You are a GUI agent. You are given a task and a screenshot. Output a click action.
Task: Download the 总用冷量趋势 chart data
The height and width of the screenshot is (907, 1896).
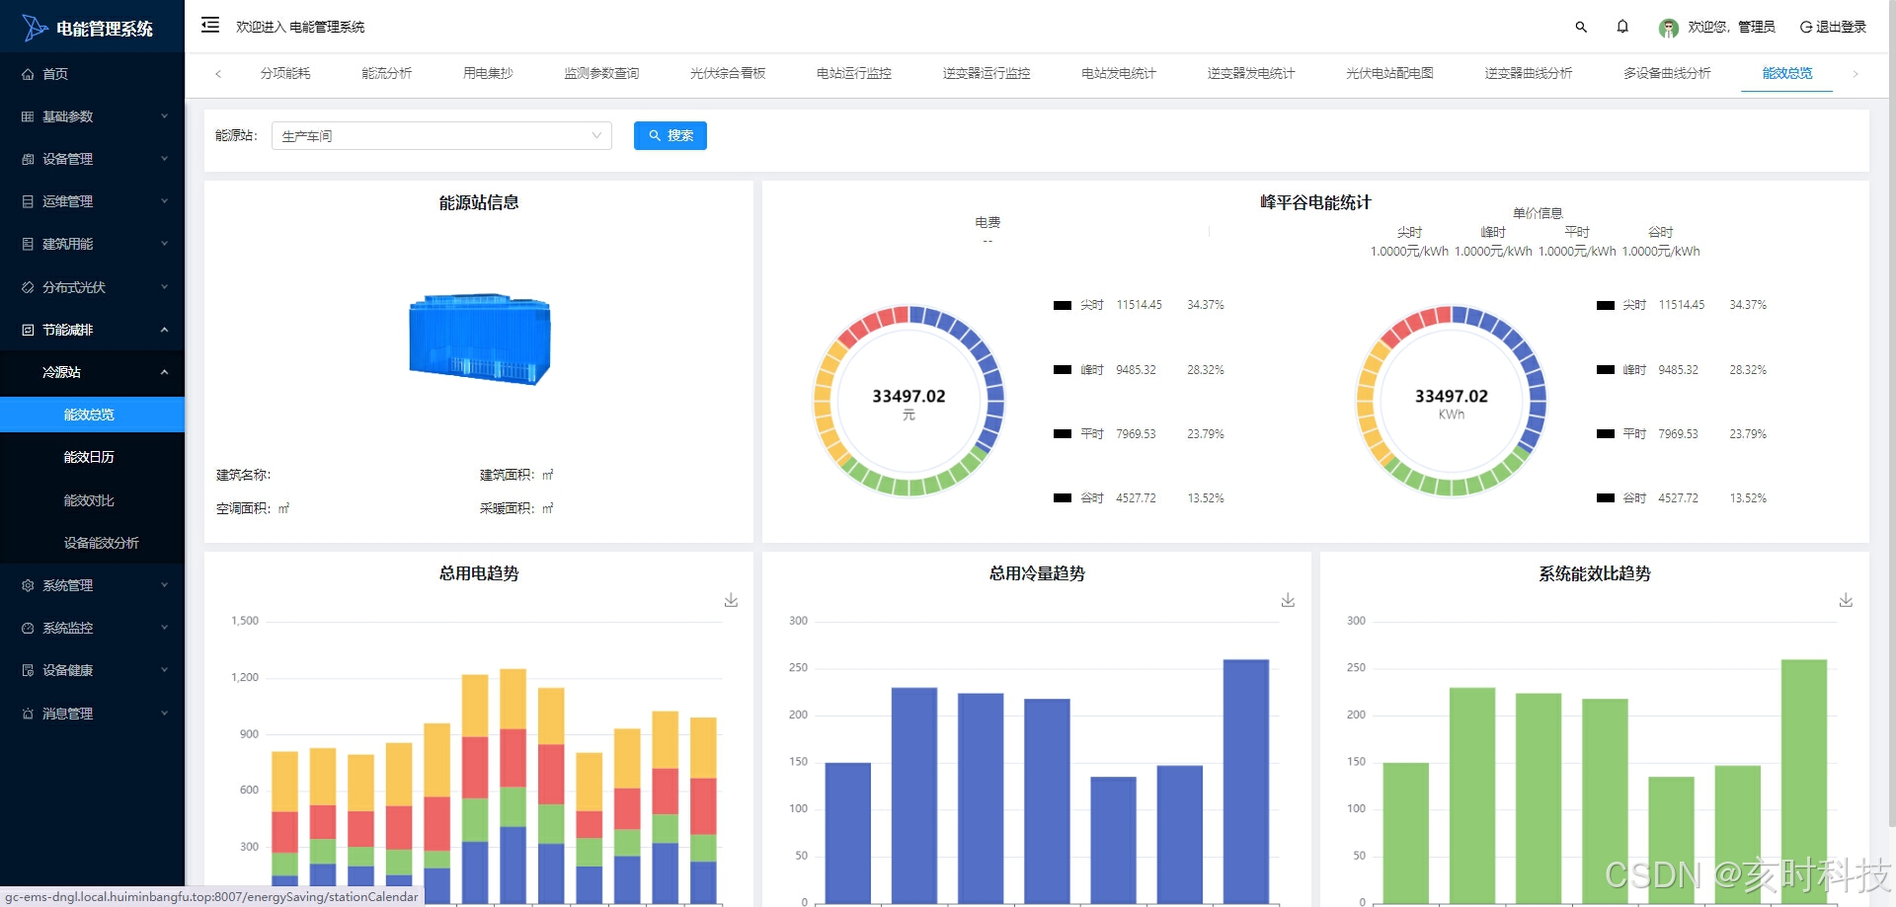(1288, 599)
